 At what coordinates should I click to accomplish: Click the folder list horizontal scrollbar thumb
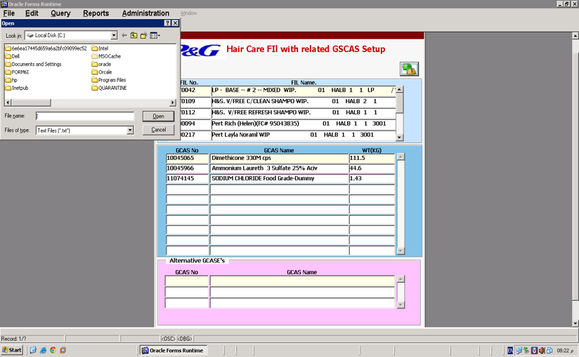tap(31, 102)
